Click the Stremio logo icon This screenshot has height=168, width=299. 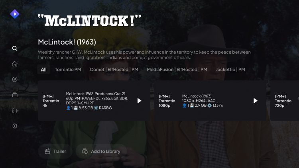15,14
